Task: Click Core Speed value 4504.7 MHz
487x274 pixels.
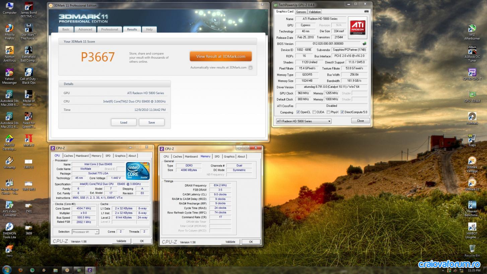Action: click(84, 208)
